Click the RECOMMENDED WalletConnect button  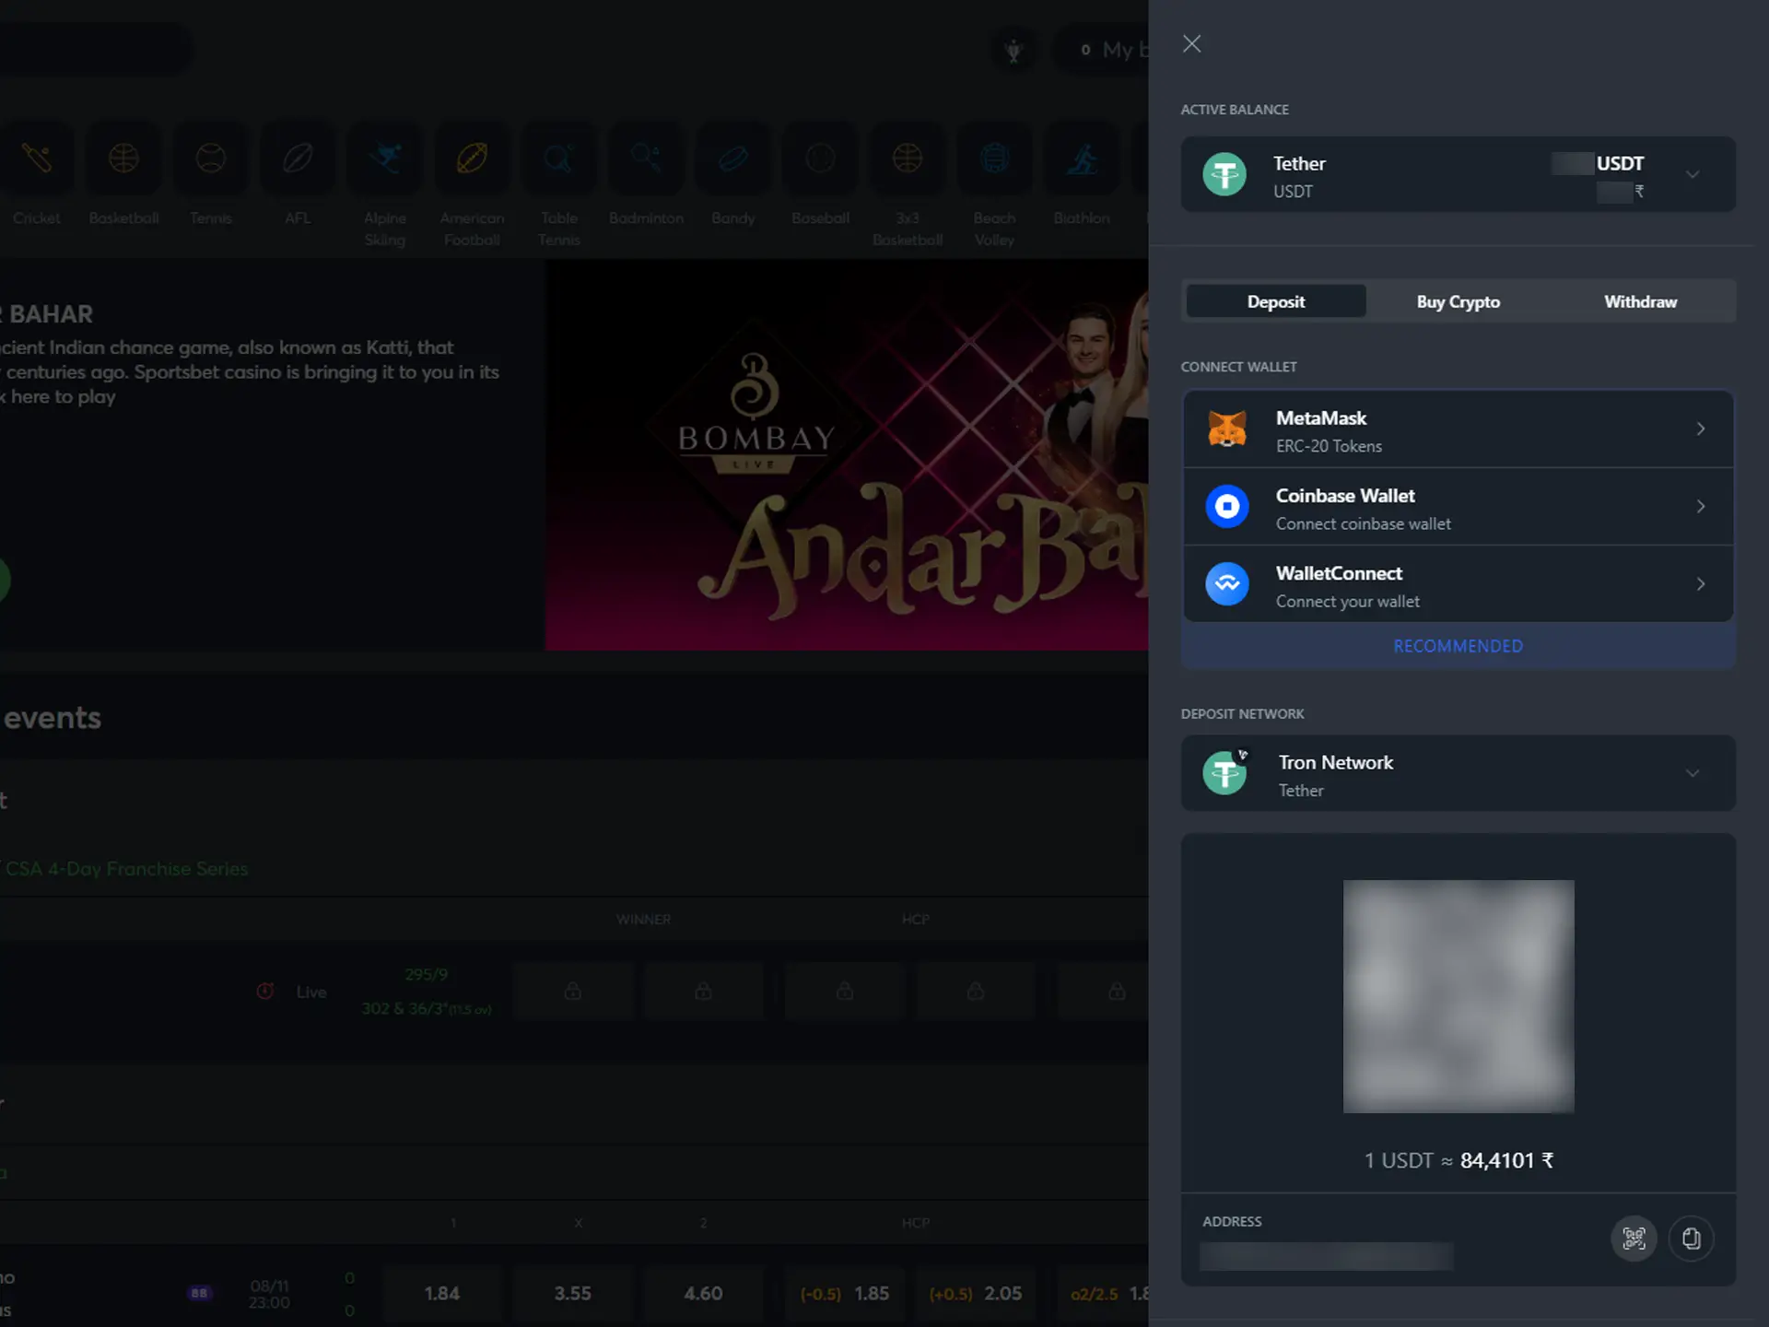[1459, 584]
